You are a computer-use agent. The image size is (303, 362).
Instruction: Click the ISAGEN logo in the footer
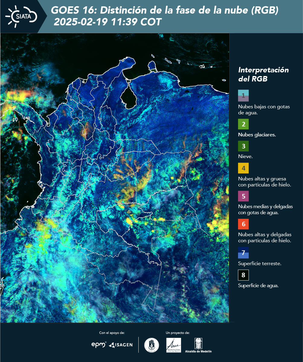[x=121, y=345]
